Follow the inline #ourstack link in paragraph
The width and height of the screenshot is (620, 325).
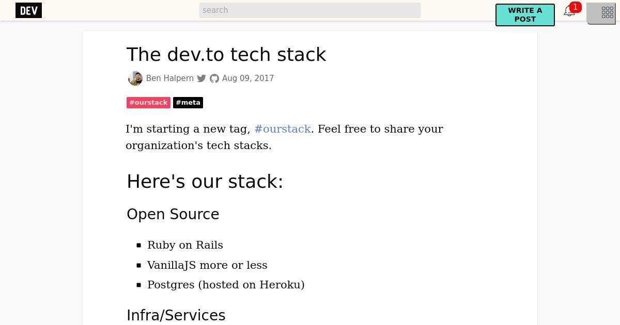pos(283,129)
